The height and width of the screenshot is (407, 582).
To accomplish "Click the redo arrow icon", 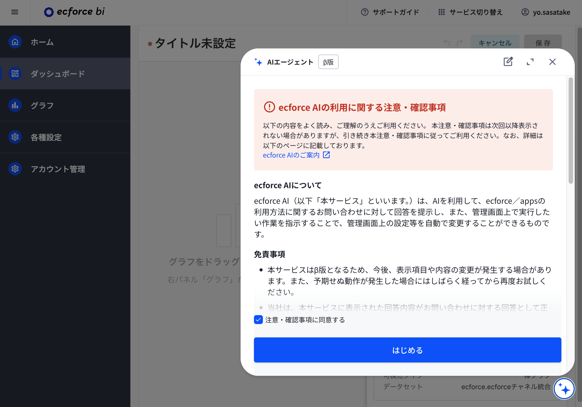I will pos(460,43).
